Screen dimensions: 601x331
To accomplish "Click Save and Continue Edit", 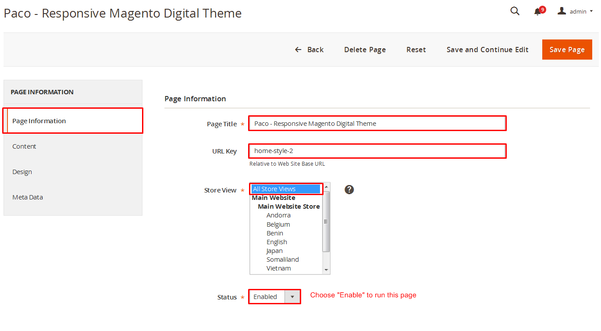I will point(487,50).
